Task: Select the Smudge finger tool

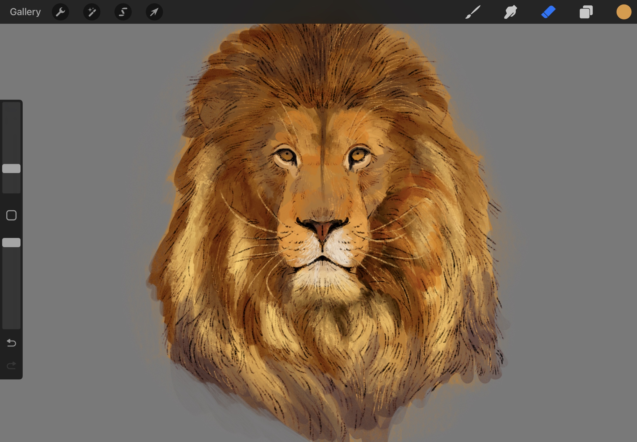Action: (x=510, y=12)
